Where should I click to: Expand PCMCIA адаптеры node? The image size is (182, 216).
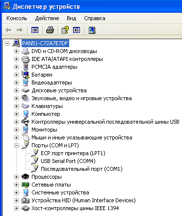pyautogui.click(x=16, y=67)
